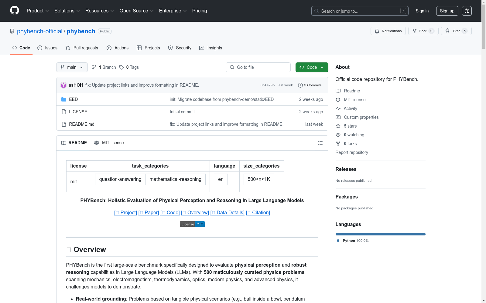The height and width of the screenshot is (303, 486).
Task: Click the Python language bar
Action: pos(381,234)
